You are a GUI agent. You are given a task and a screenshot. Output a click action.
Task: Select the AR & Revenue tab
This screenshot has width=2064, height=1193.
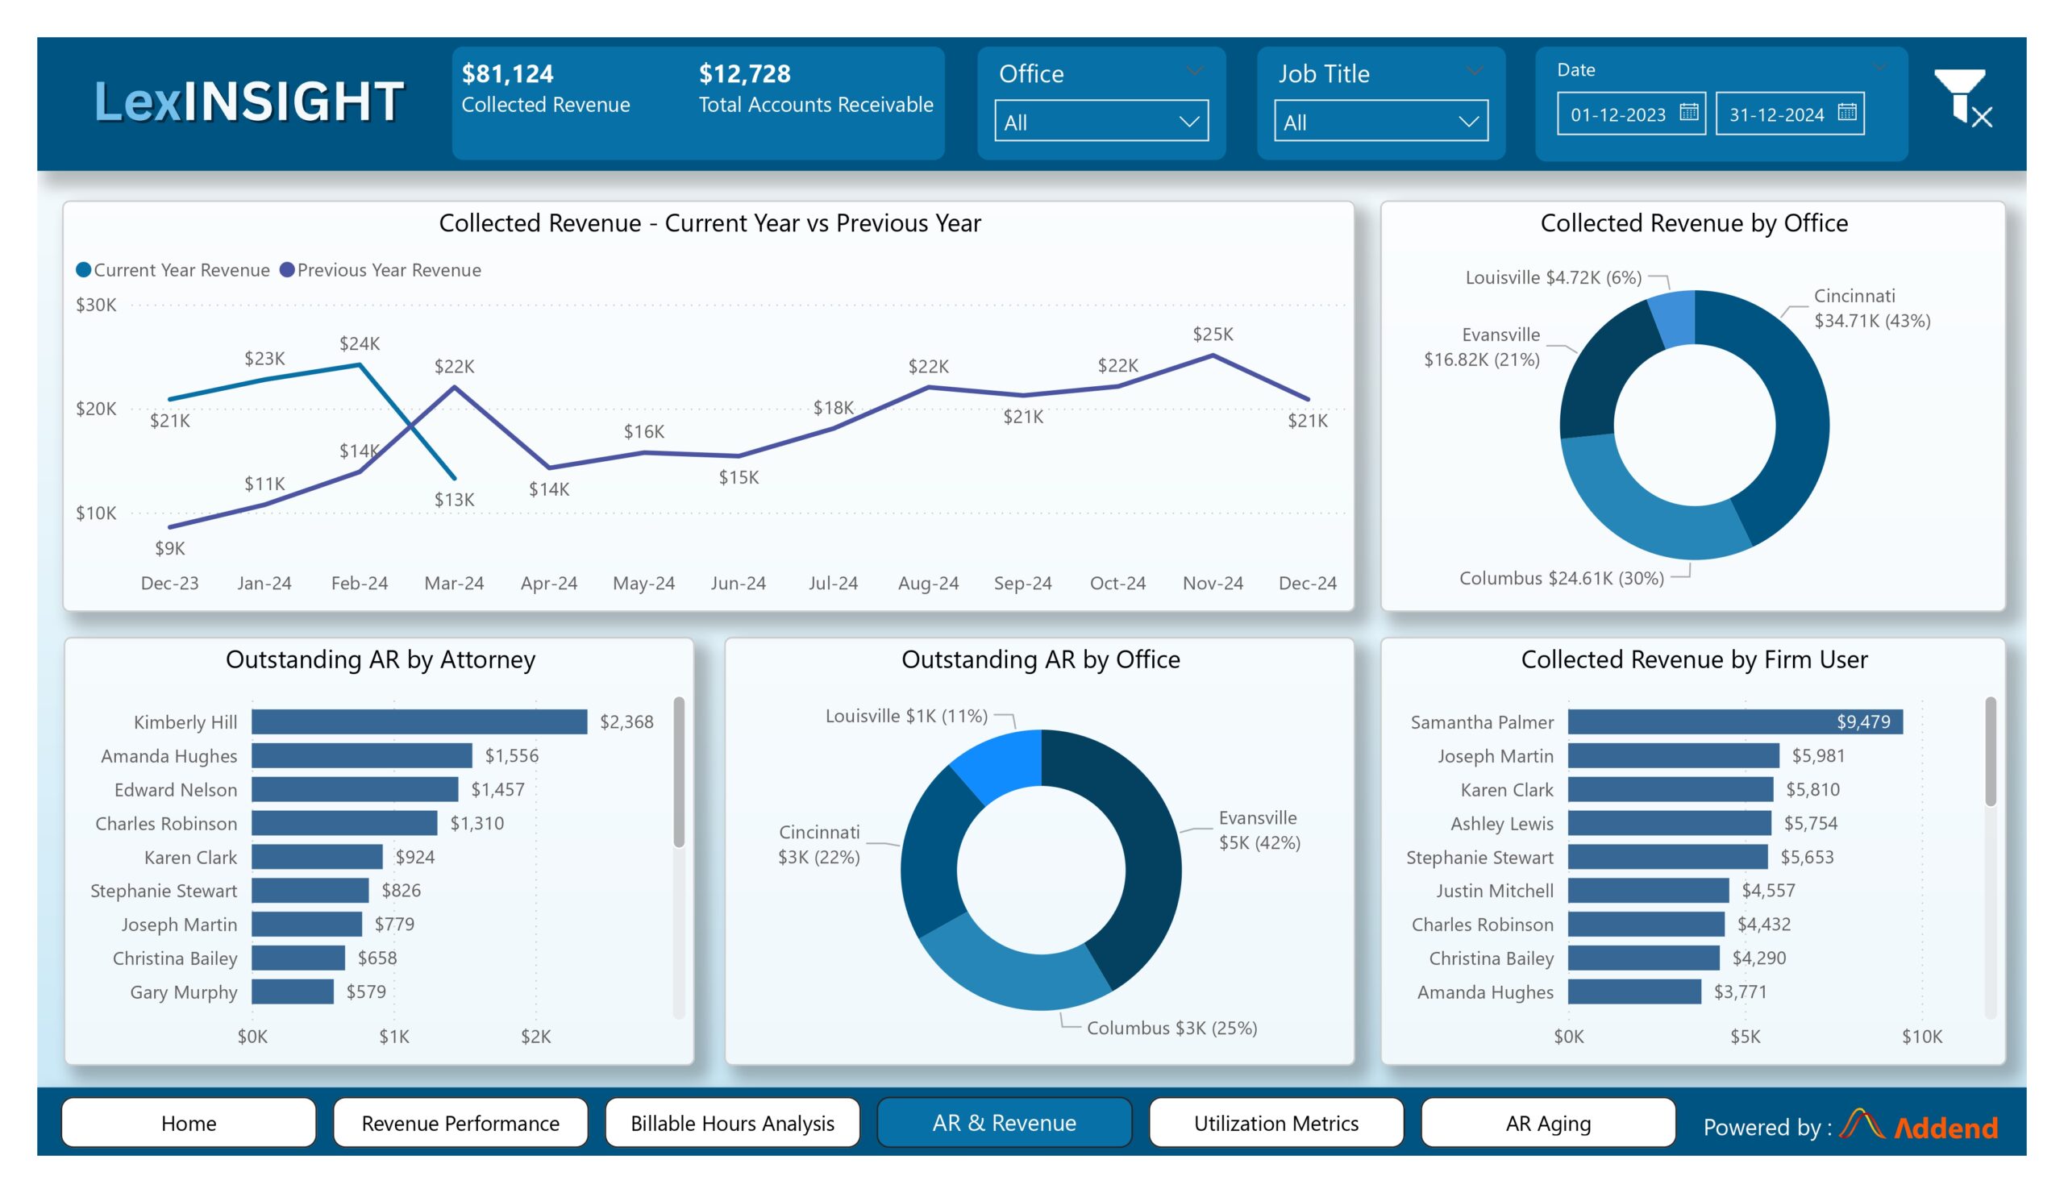click(x=1004, y=1123)
